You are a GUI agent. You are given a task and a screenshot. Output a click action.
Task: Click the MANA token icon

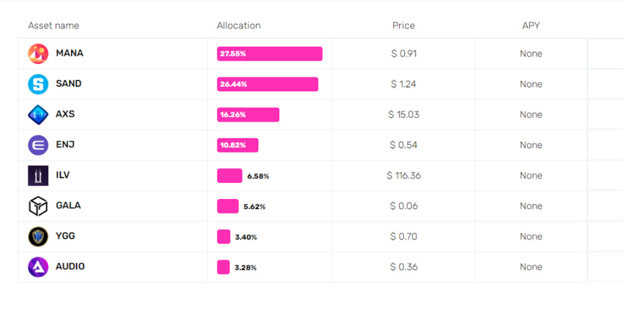tap(38, 53)
